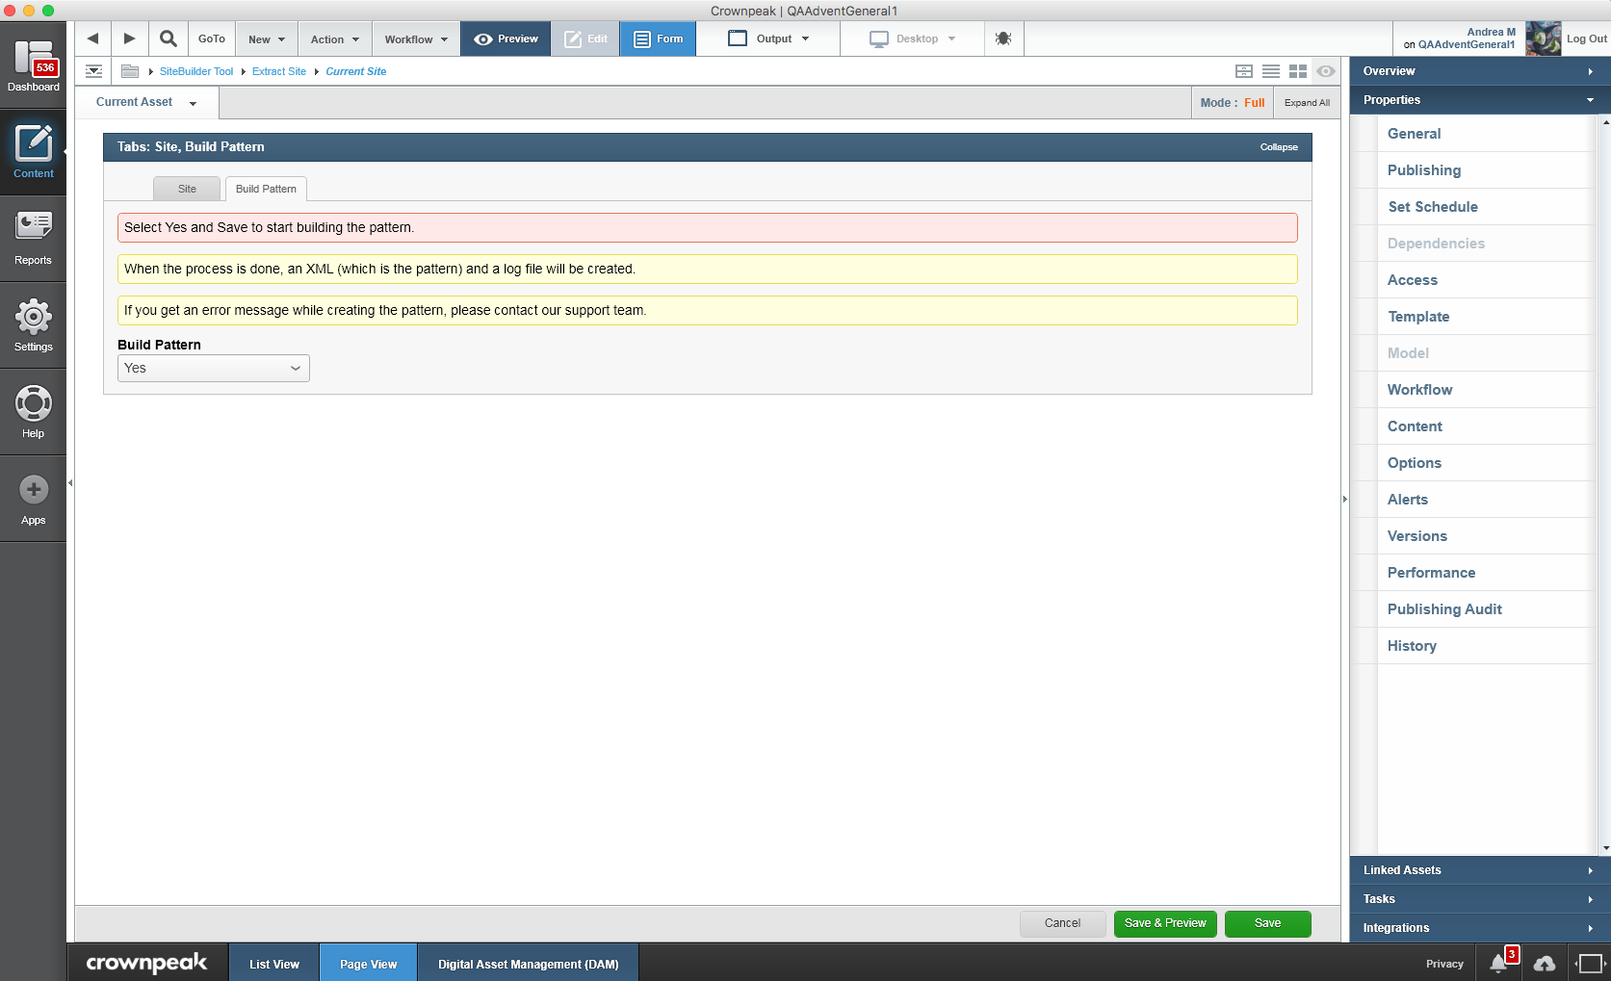
Task: Open the Build Pattern Yes dropdown
Action: [214, 368]
